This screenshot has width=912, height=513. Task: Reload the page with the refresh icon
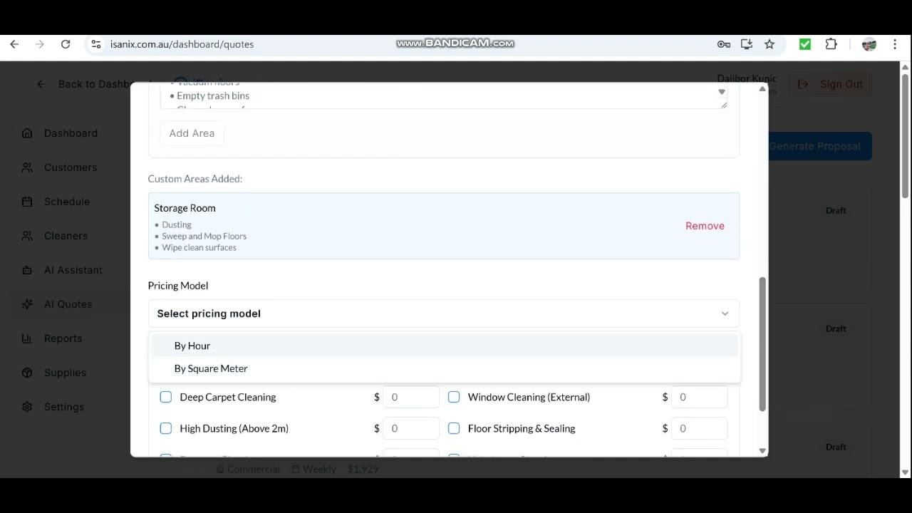[66, 44]
